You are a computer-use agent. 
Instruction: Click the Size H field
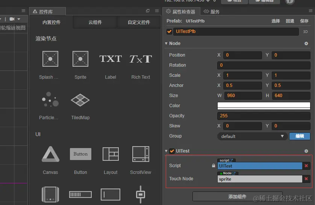coord(291,96)
